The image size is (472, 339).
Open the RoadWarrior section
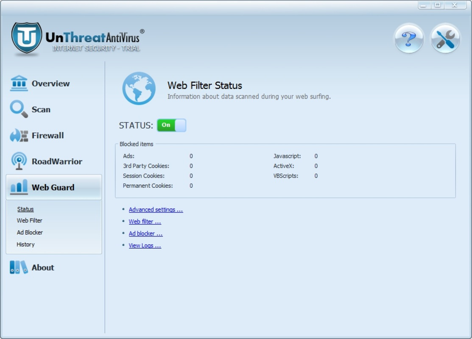[57, 161]
